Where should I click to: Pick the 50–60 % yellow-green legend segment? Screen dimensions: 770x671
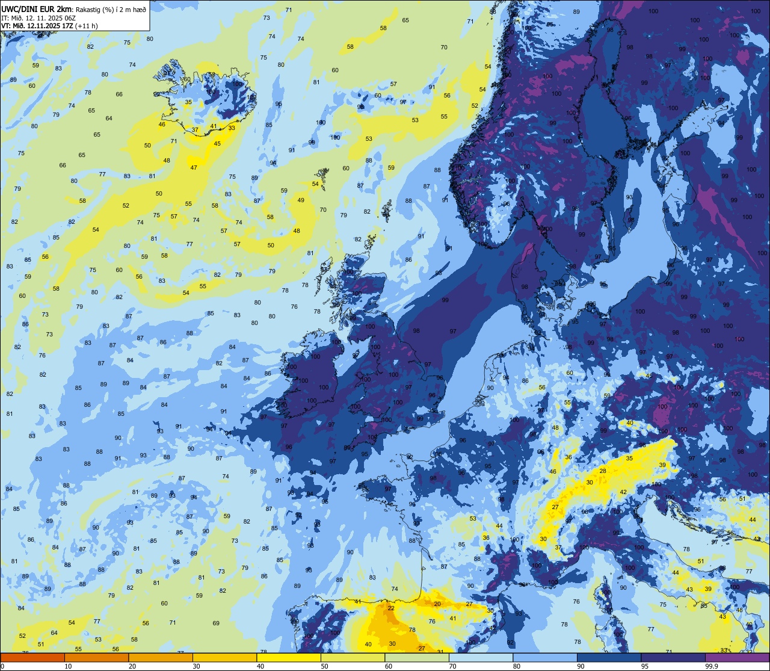tap(353, 657)
